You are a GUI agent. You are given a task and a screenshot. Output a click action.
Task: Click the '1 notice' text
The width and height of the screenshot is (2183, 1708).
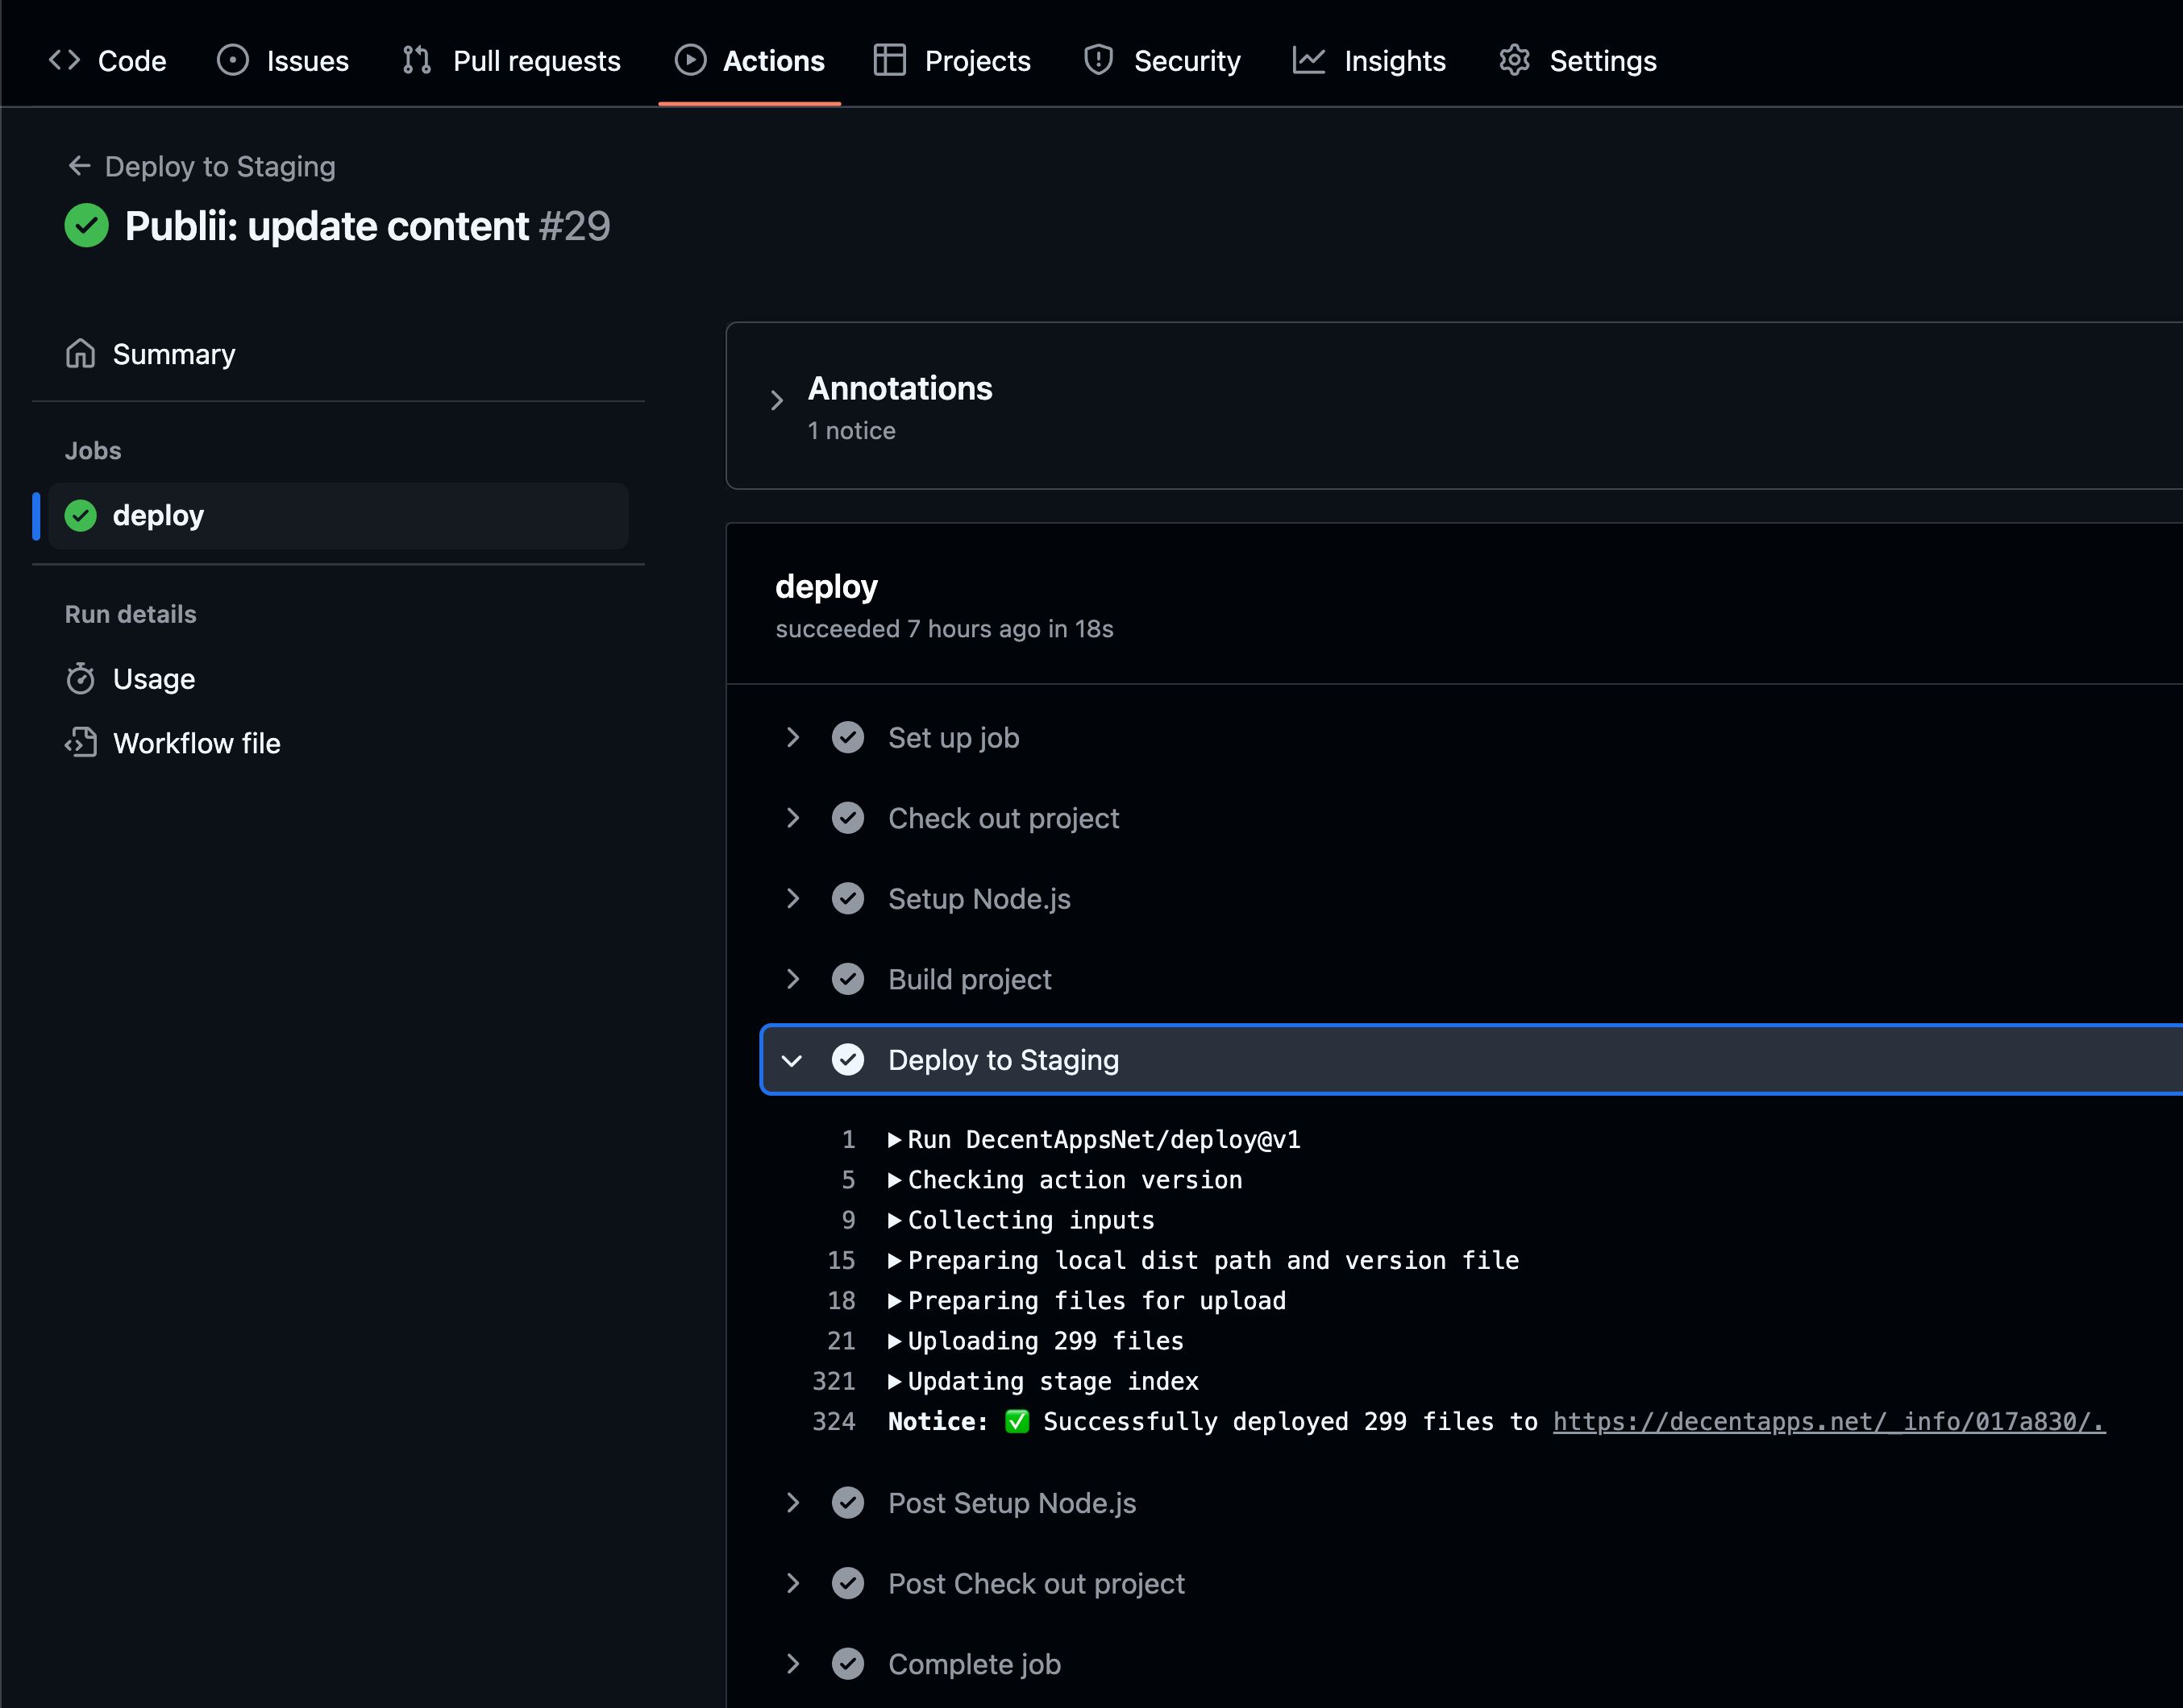click(851, 431)
